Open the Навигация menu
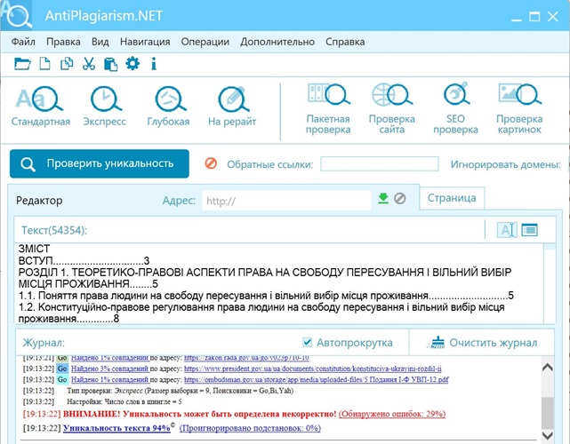The image size is (570, 444). [x=145, y=42]
